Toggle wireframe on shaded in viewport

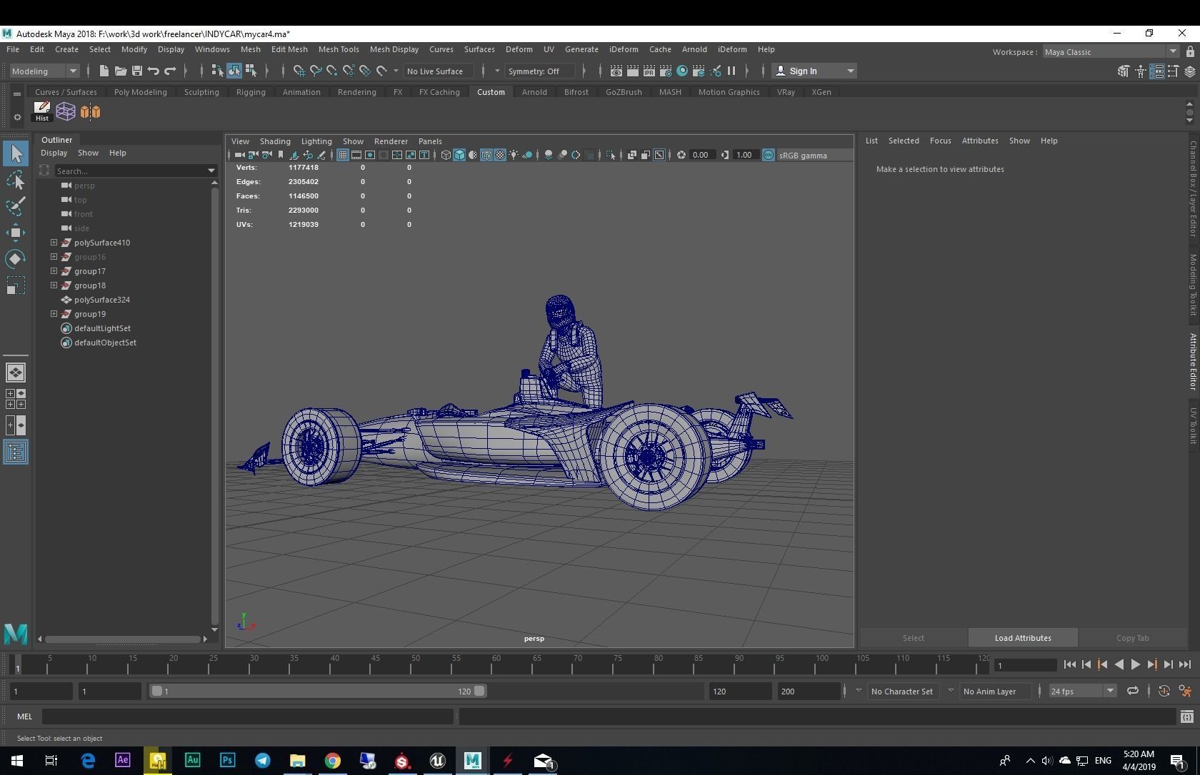point(486,155)
